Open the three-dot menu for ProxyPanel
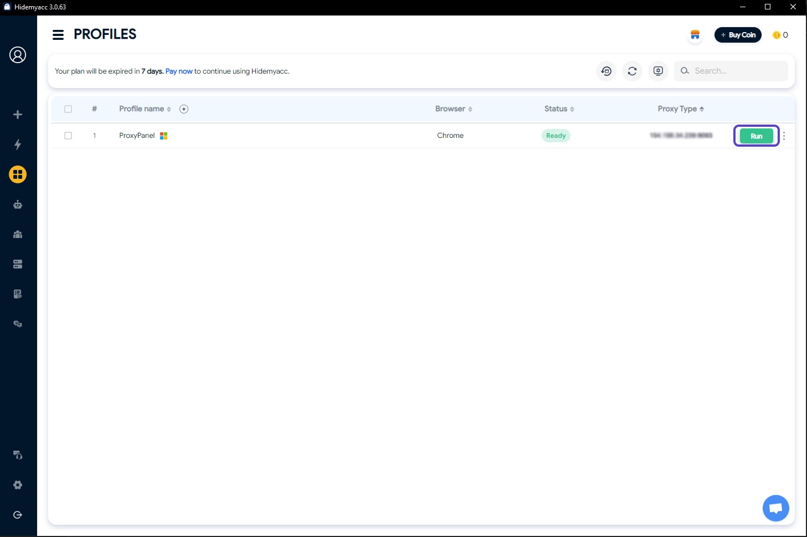The width and height of the screenshot is (807, 537). coord(784,136)
